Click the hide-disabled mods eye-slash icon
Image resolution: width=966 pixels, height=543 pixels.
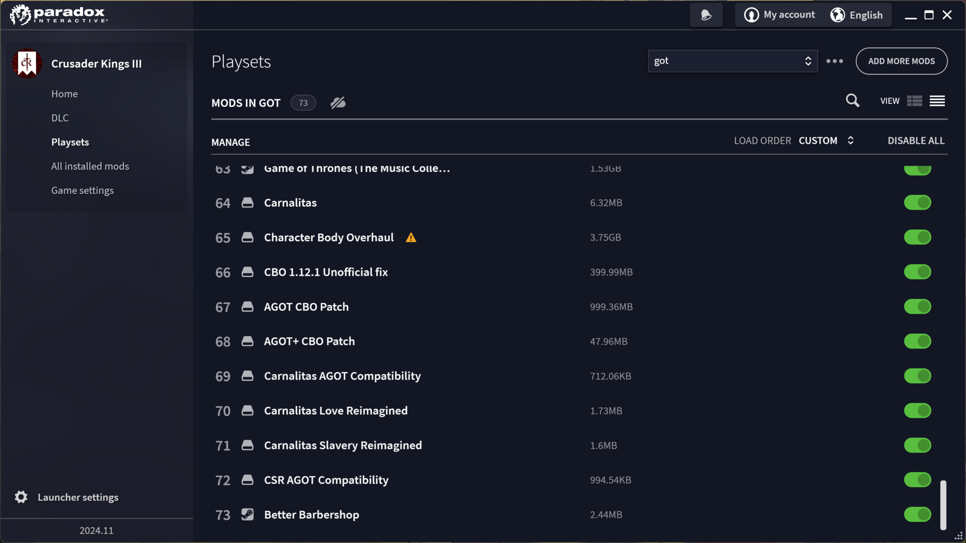tap(338, 103)
